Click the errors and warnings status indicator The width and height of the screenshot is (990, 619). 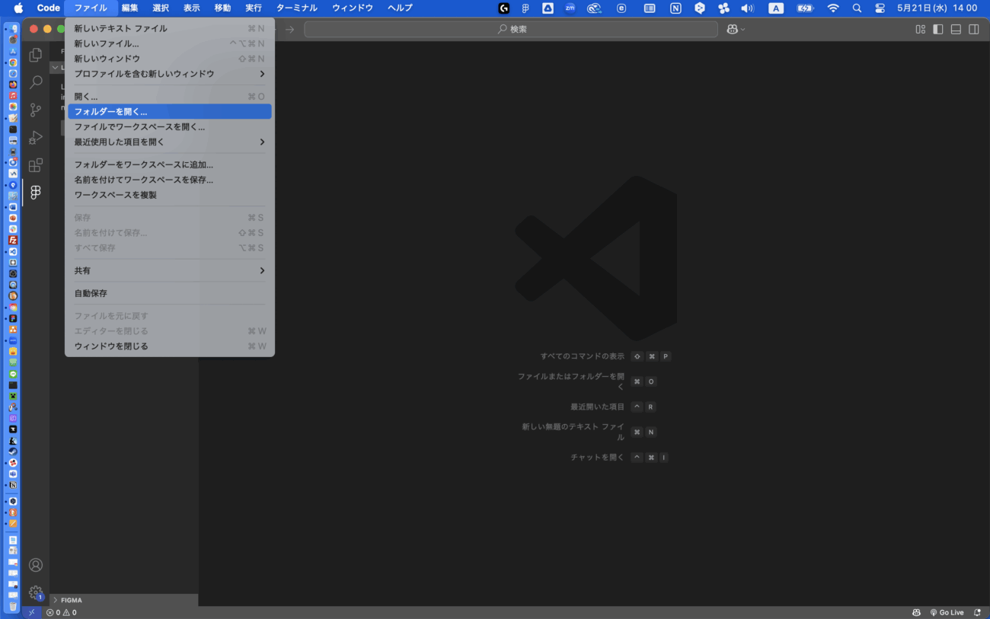click(x=61, y=612)
